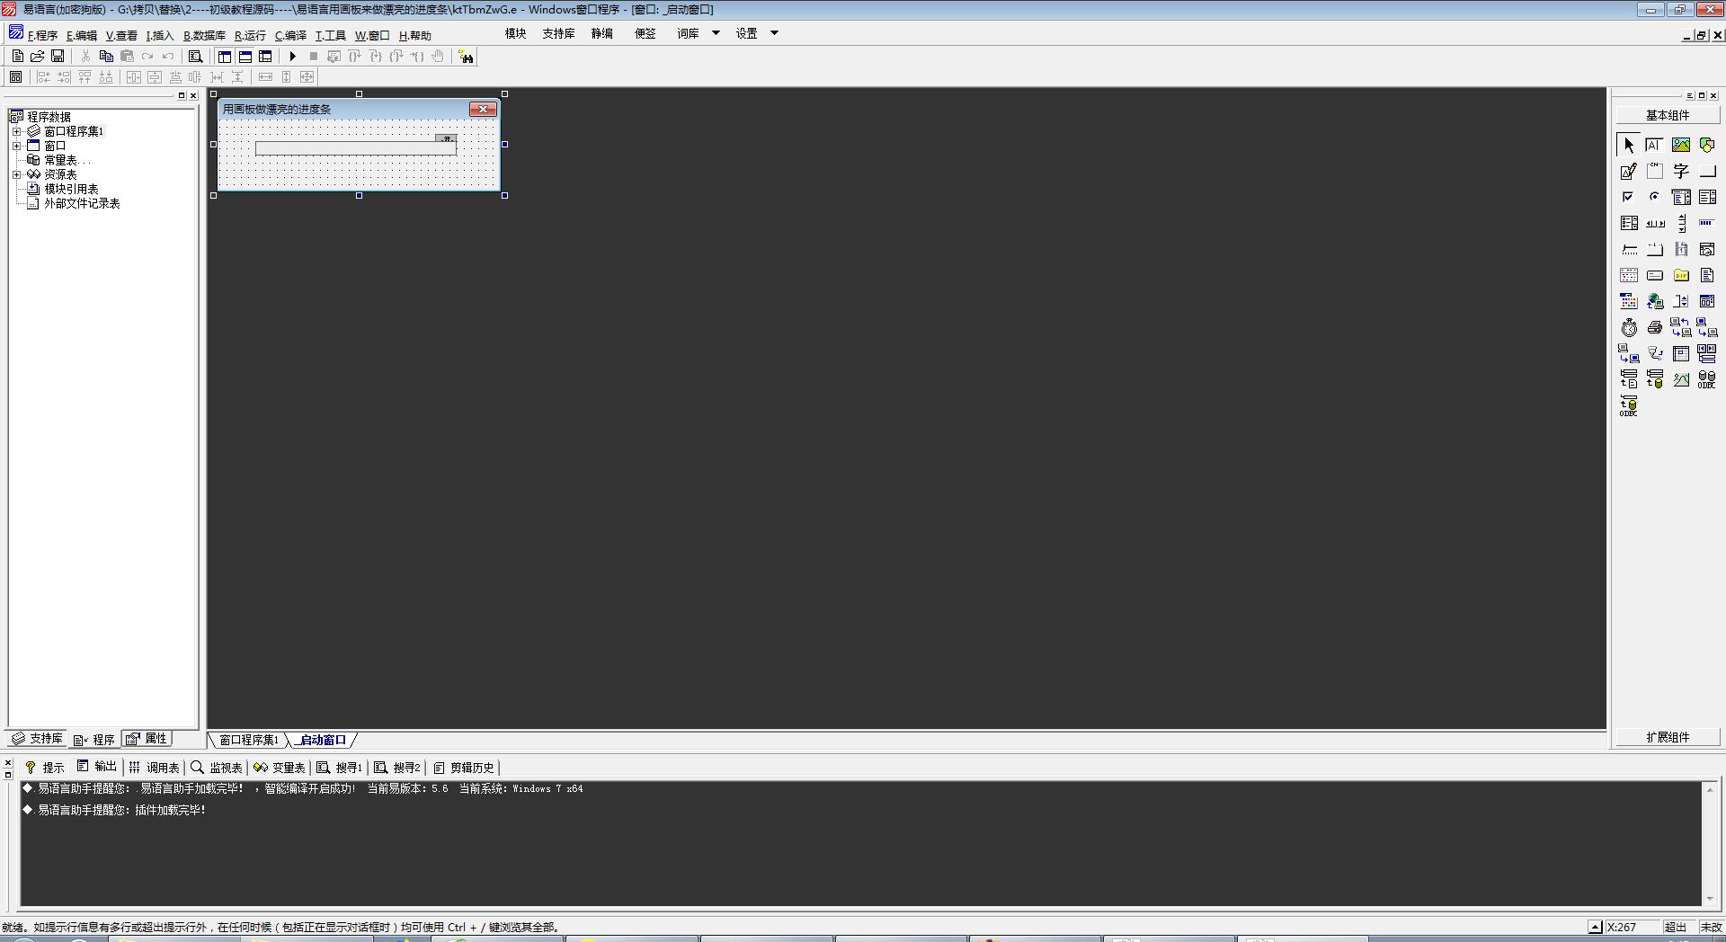Open the dropdown arrow beside 设置

[x=774, y=33]
